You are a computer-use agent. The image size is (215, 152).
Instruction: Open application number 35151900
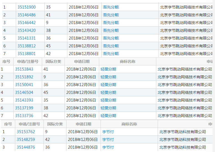27,7
